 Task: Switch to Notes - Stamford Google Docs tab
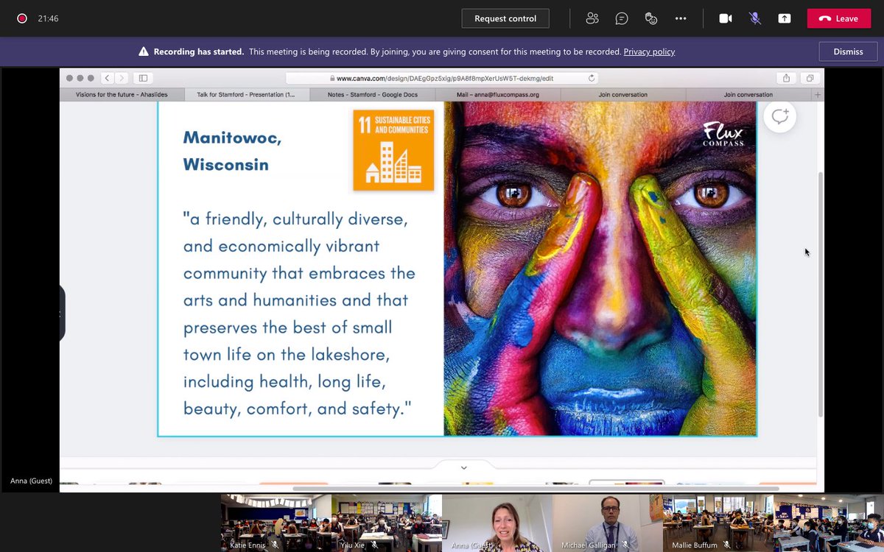pyautogui.click(x=372, y=94)
